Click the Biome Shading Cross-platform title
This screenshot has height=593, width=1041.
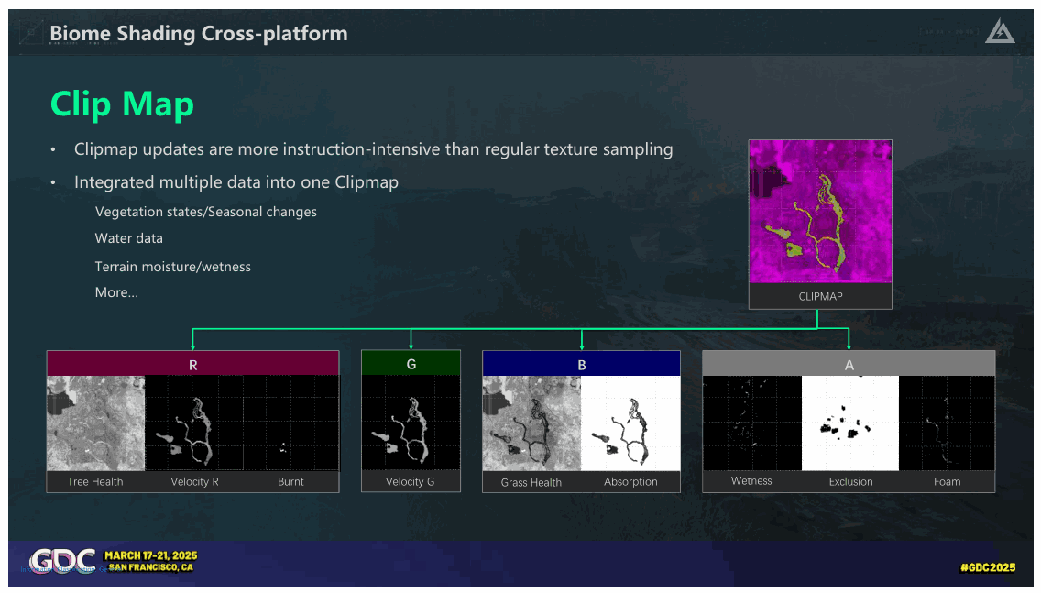pos(199,33)
